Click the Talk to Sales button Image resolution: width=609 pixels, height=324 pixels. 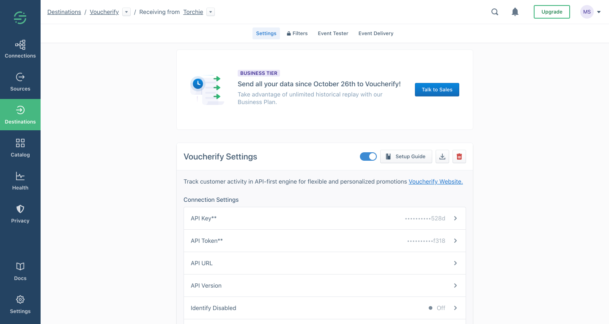pyautogui.click(x=437, y=90)
